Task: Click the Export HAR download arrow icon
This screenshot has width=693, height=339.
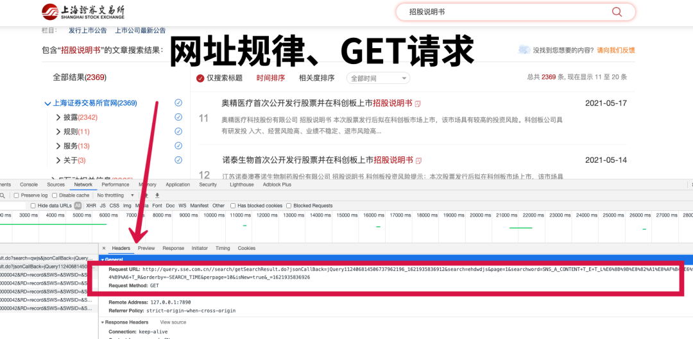Action: point(157,195)
